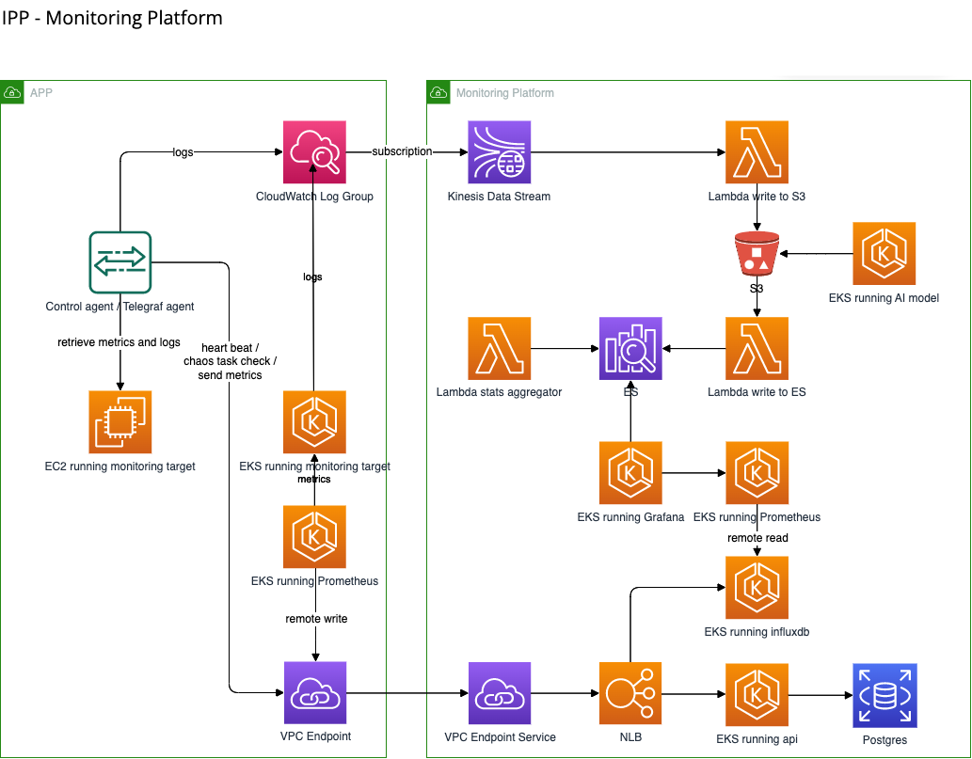The width and height of the screenshot is (972, 759).
Task: Select Monitoring Platform's EKS running Prometheus icon
Action: (757, 473)
